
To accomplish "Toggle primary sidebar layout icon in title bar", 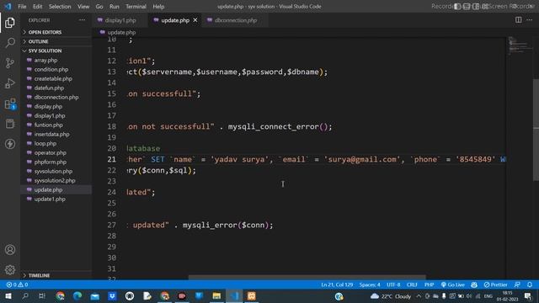I will pyautogui.click(x=457, y=7).
